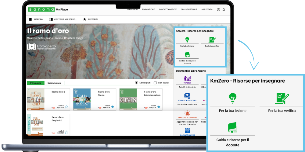Screen dimensions: 305x152
Task: Click the pencil verifica icon on the laptop screen
Action: (x=212, y=40)
